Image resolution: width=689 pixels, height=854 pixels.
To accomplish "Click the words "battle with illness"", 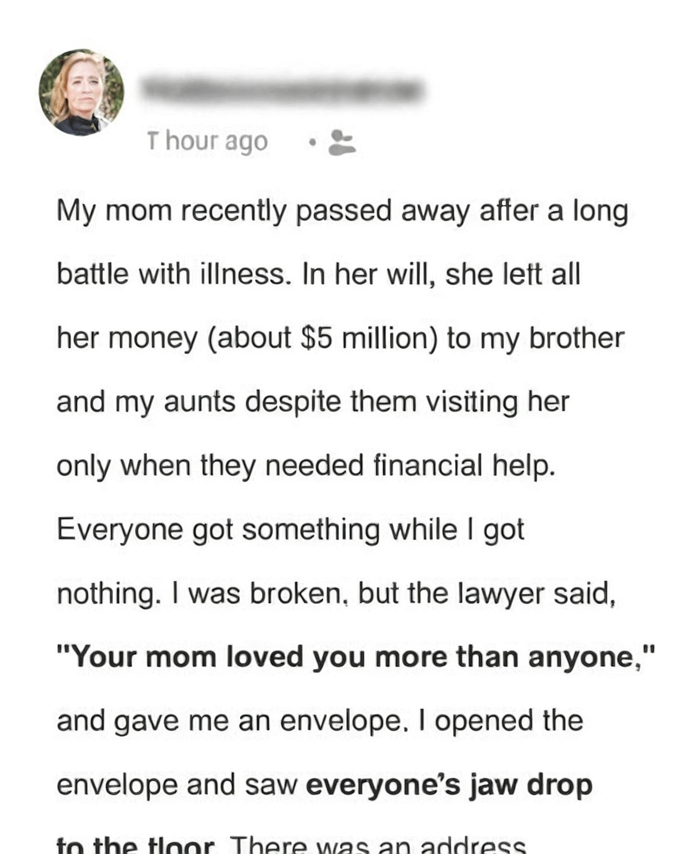I will pyautogui.click(x=171, y=274).
